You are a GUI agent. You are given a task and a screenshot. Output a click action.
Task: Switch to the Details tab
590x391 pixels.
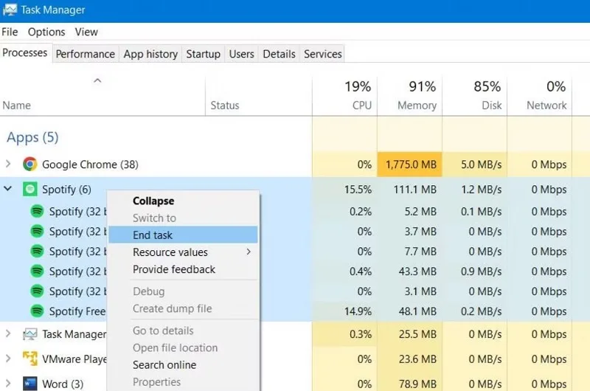point(280,54)
